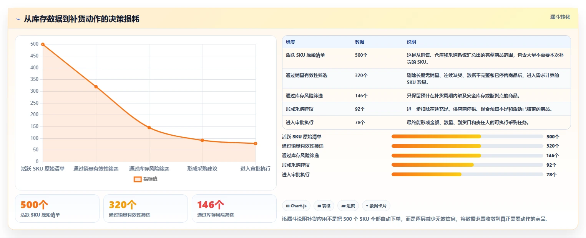Click the lightning icon beside the title

(18, 20)
